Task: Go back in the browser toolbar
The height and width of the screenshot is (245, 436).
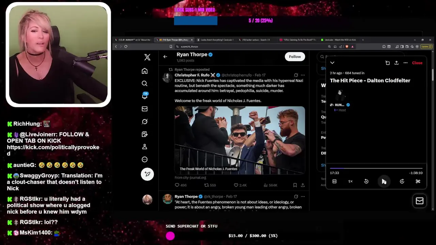Action: click(x=116, y=47)
